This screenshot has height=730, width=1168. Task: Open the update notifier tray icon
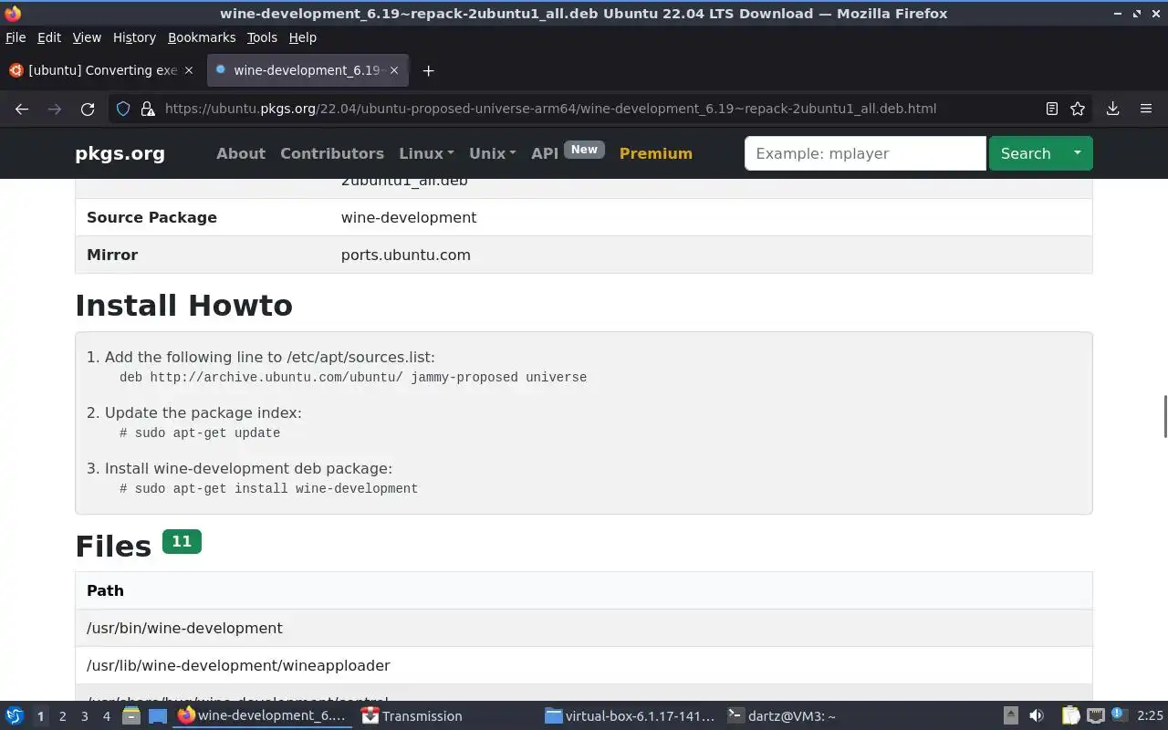pyautogui.click(x=1120, y=715)
